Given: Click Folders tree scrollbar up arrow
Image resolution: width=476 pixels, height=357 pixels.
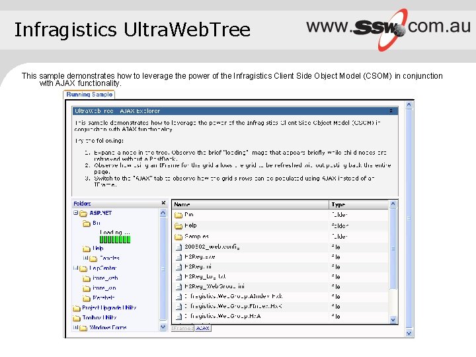Looking at the screenshot, I should pos(163,213).
